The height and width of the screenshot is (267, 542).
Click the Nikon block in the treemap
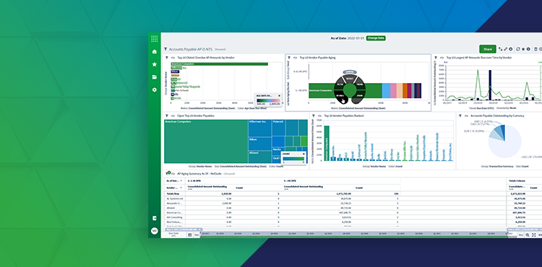[259, 144]
